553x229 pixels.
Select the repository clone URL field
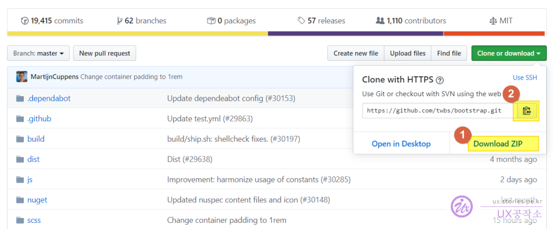point(439,111)
